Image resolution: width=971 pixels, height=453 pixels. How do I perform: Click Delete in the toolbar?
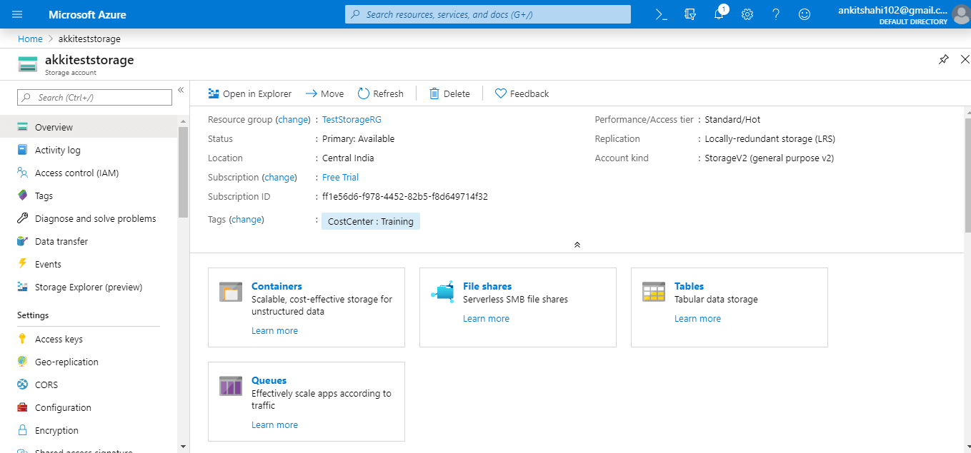coord(449,93)
